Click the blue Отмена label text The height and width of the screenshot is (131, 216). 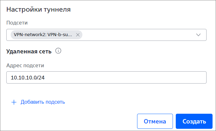click(x=155, y=121)
